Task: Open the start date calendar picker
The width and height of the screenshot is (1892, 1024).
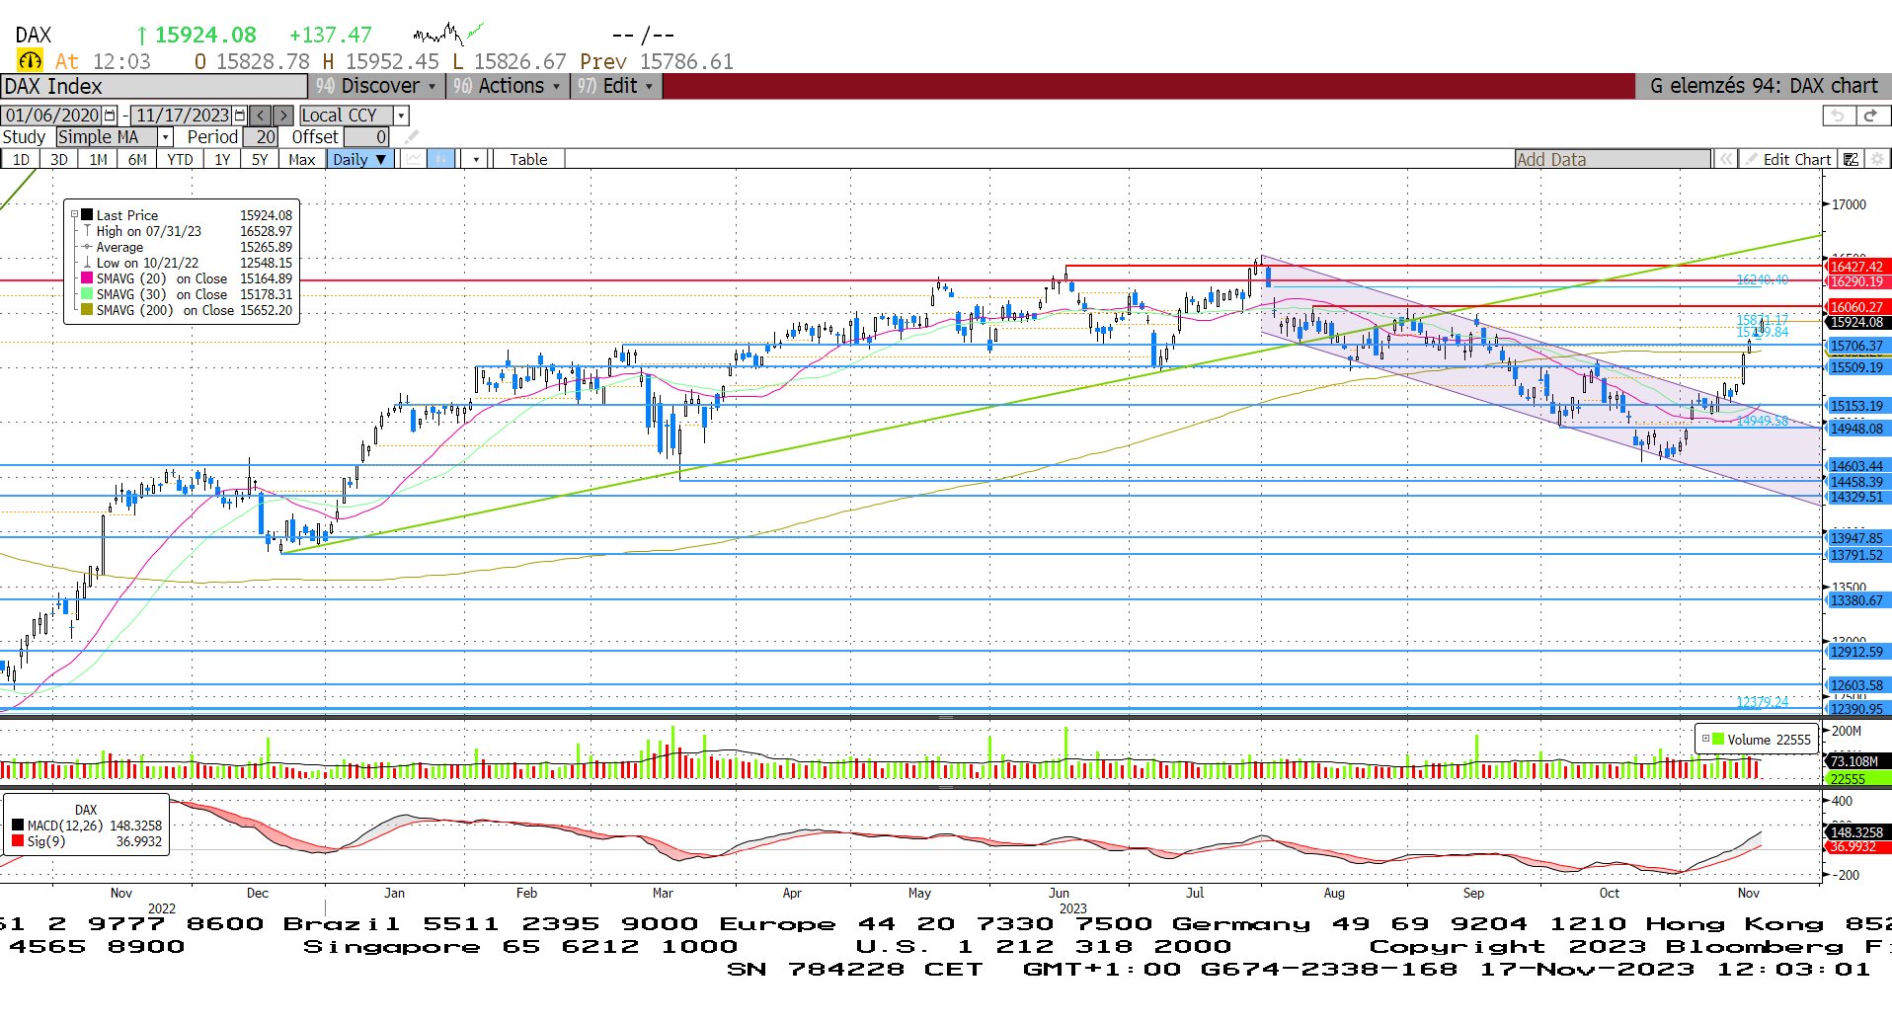Action: pos(110,116)
